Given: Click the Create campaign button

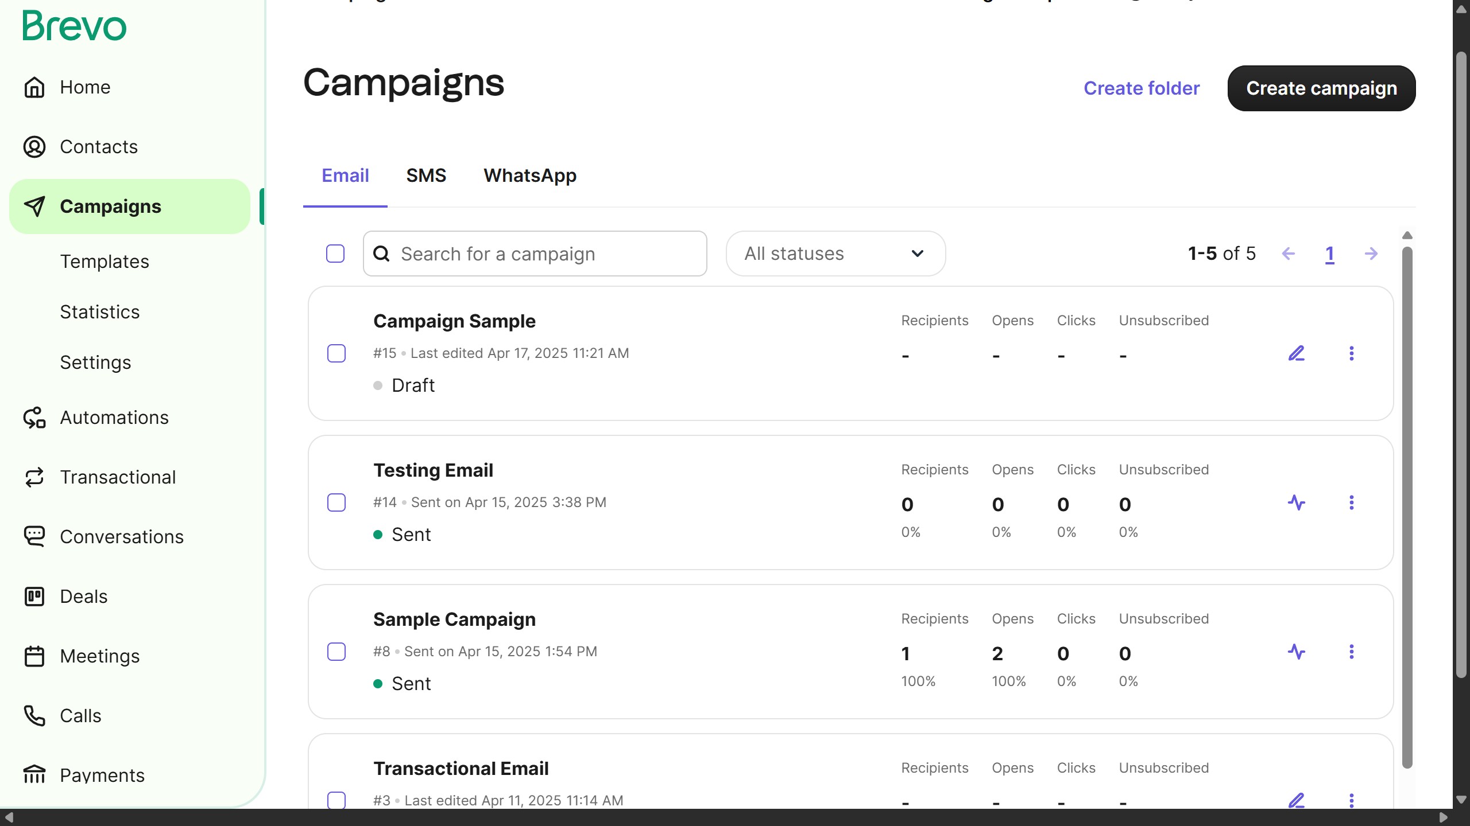Looking at the screenshot, I should pyautogui.click(x=1321, y=88).
